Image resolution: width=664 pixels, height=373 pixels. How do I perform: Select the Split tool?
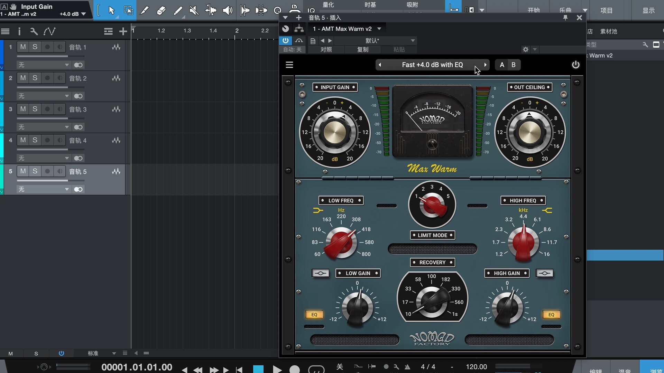145,10
